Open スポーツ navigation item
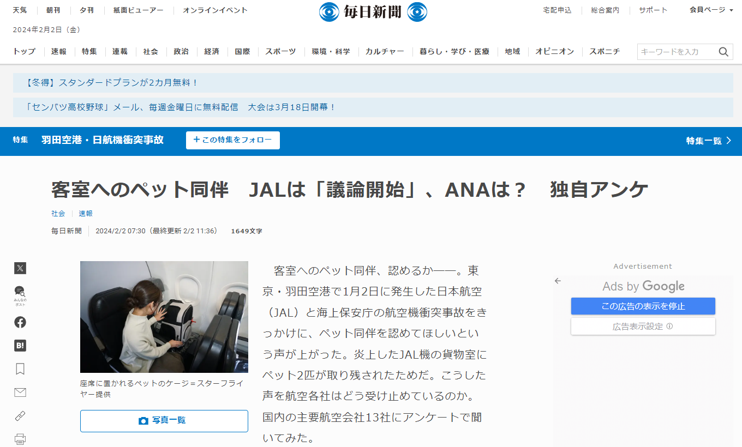742x447 pixels. [280, 51]
